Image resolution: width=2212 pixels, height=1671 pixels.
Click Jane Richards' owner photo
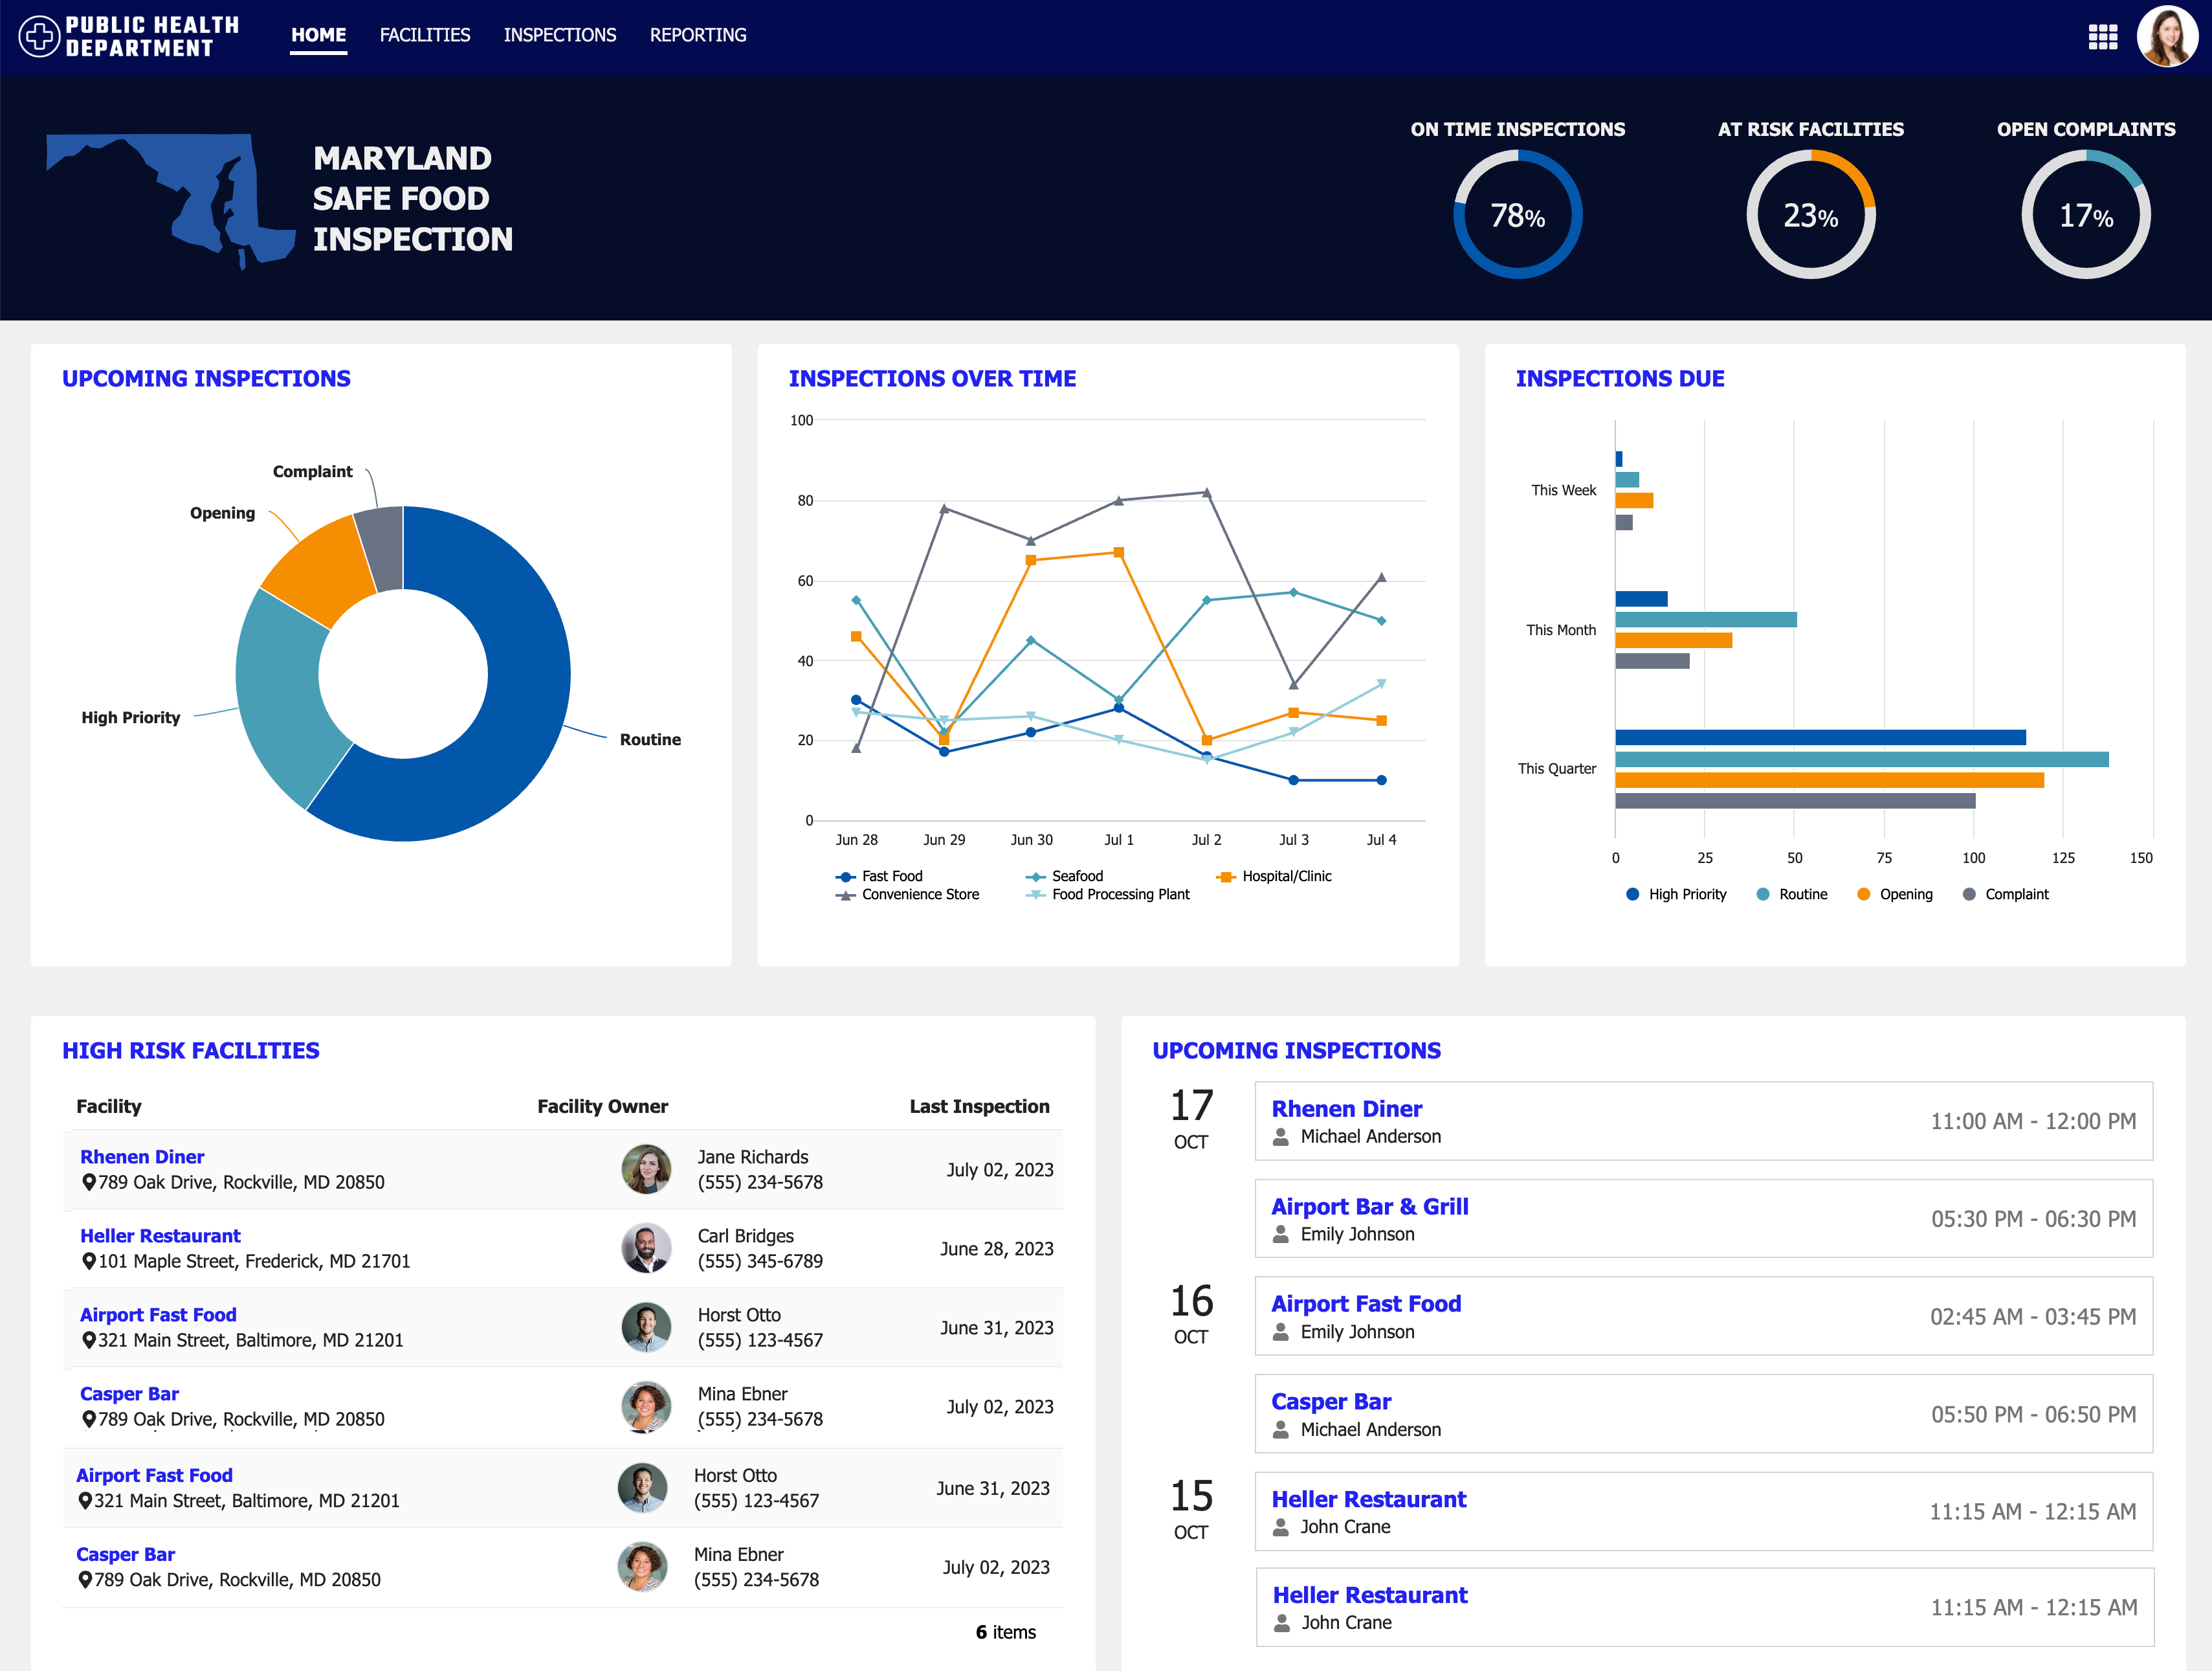tap(646, 1169)
